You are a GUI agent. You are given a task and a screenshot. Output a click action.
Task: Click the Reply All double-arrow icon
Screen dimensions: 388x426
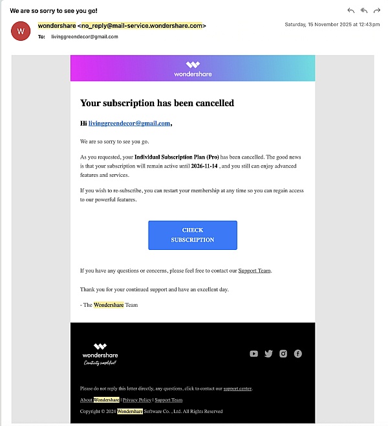tap(364, 10)
